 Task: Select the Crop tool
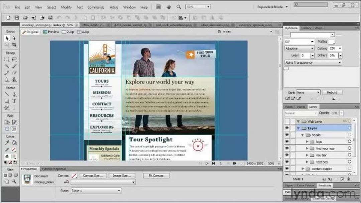(13, 44)
